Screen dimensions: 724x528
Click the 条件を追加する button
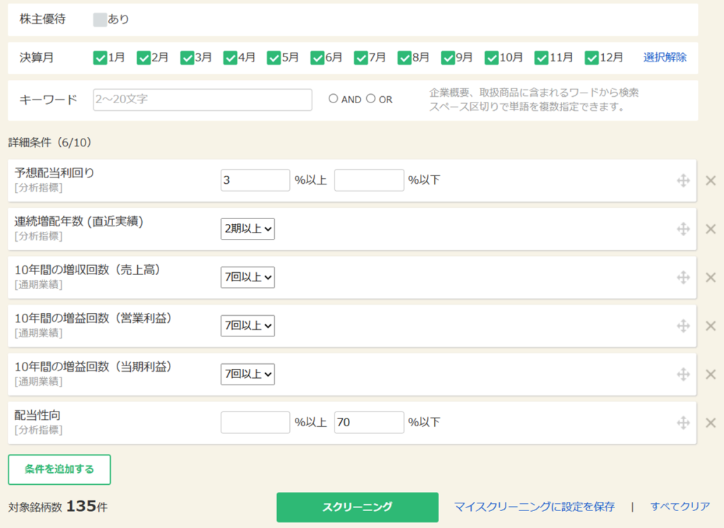[x=59, y=469]
